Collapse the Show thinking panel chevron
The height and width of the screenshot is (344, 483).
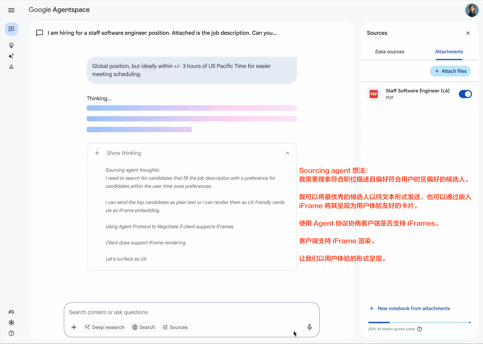click(288, 153)
